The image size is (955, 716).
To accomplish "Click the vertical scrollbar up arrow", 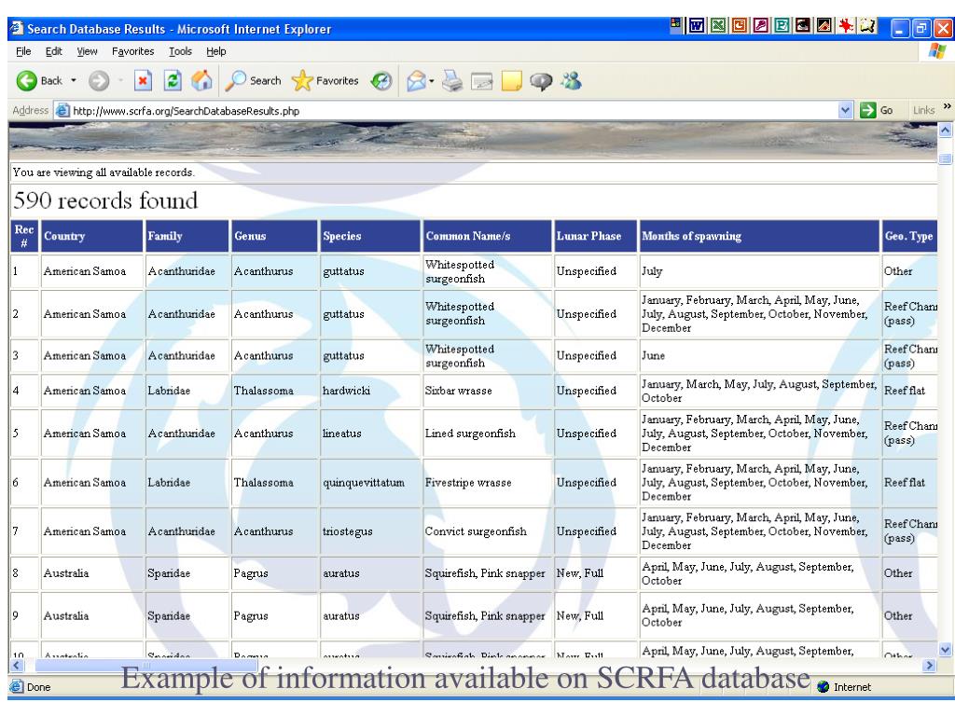I will coord(946,130).
